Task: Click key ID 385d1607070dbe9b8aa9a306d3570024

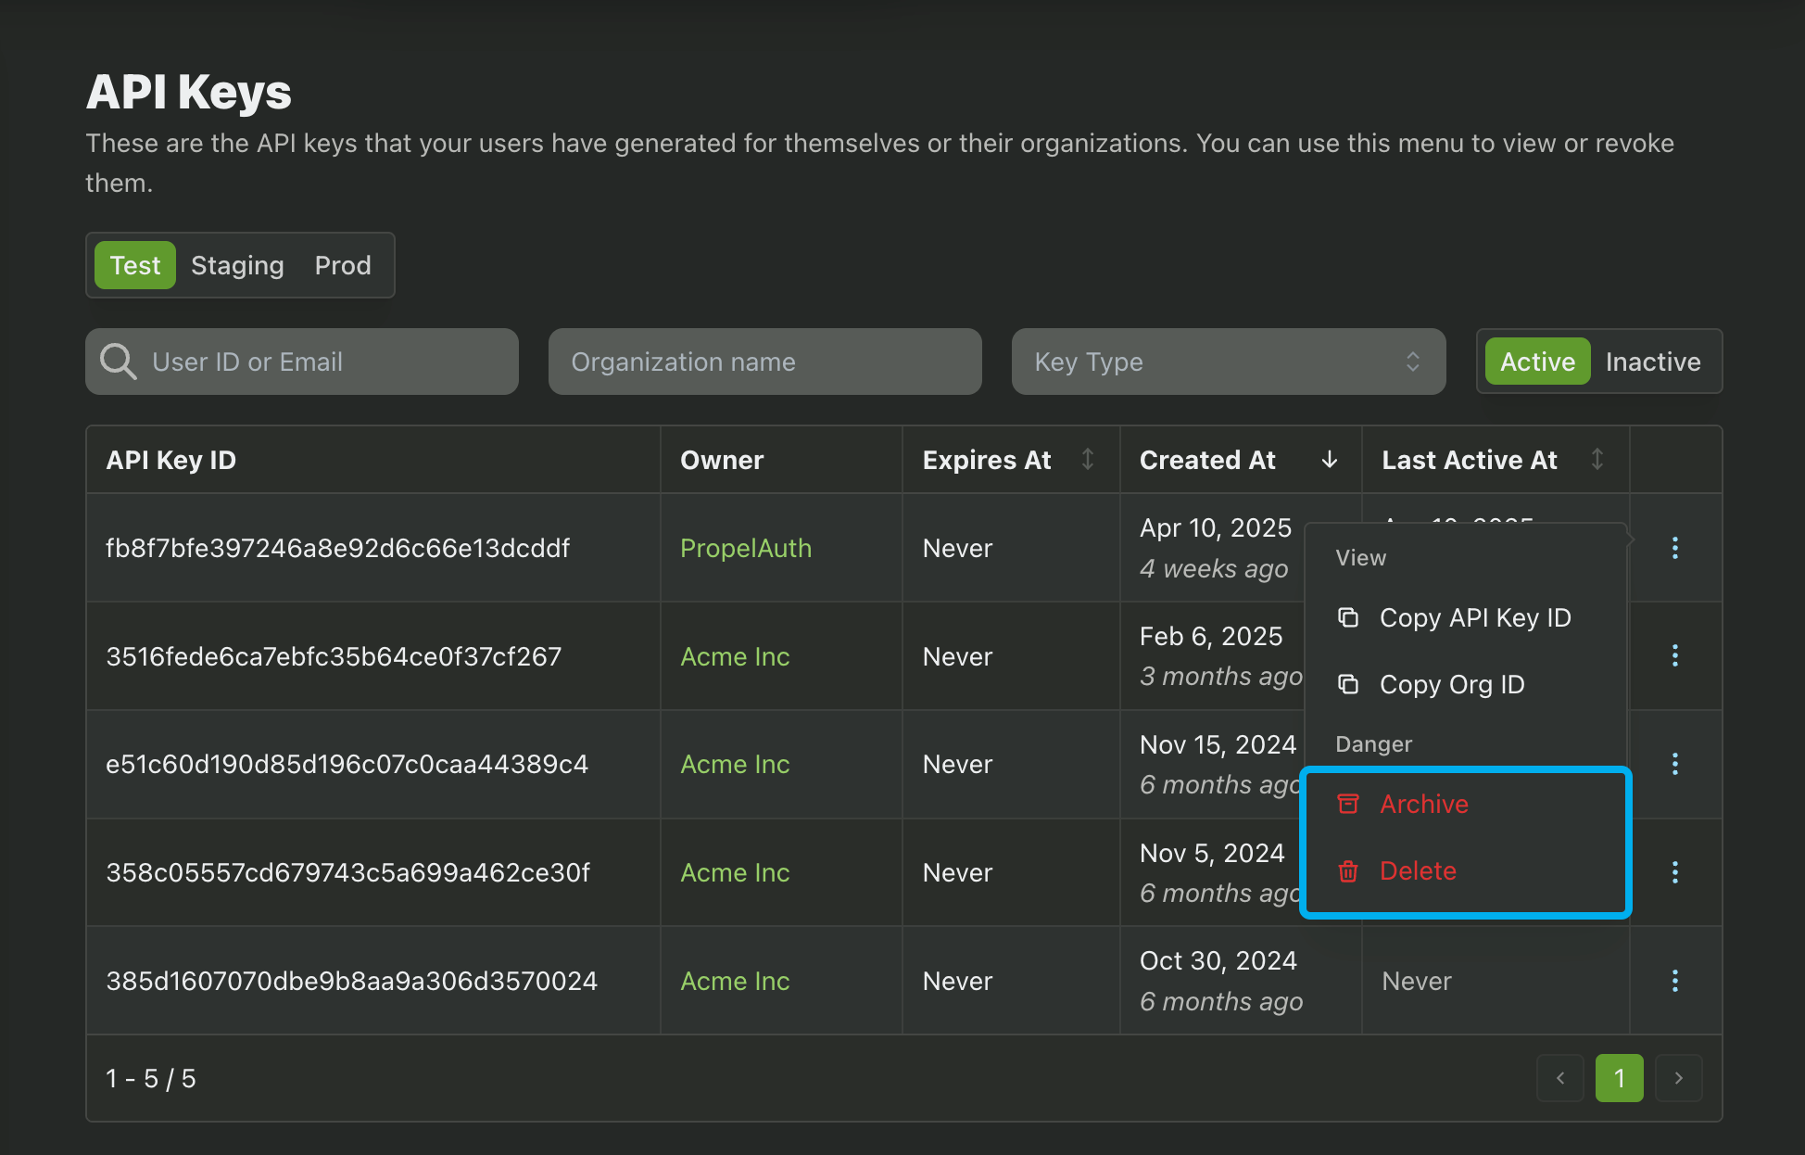Action: click(352, 981)
